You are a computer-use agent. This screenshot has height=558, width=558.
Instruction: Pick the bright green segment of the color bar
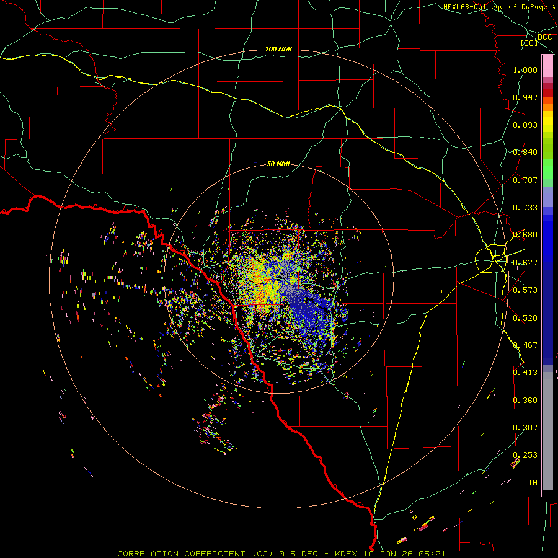[x=547, y=169]
